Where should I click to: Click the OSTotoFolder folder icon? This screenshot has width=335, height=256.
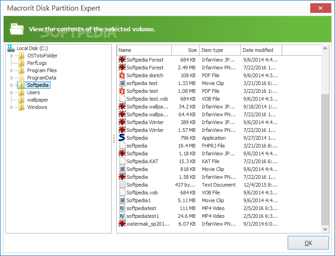pyautogui.click(x=21, y=56)
